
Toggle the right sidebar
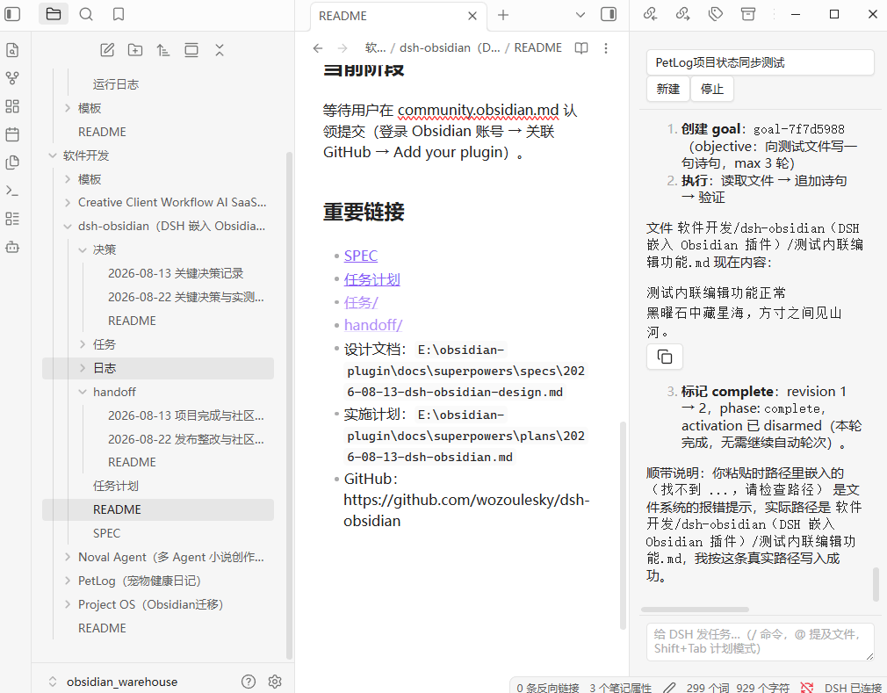coord(609,14)
